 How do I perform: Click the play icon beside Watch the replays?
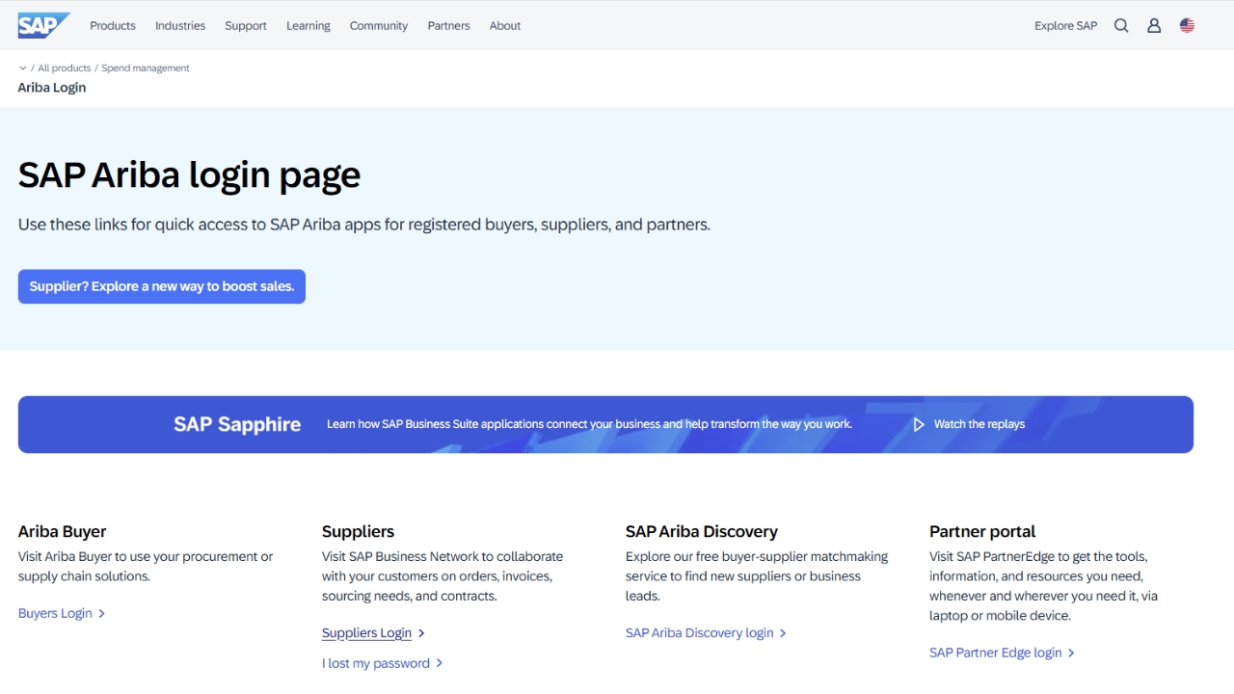pyautogui.click(x=919, y=424)
